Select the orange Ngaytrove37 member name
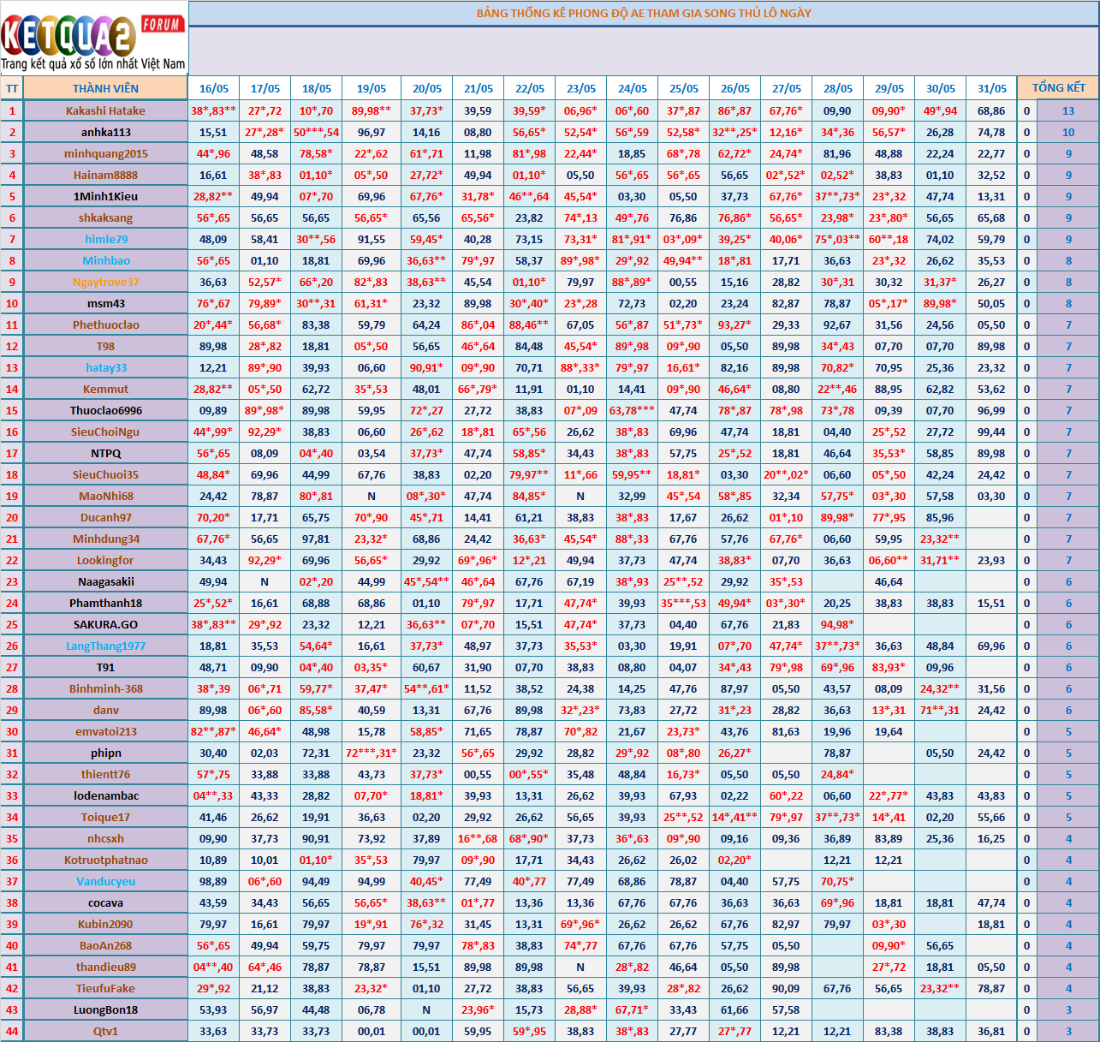The height and width of the screenshot is (1042, 1100). pyautogui.click(x=105, y=282)
